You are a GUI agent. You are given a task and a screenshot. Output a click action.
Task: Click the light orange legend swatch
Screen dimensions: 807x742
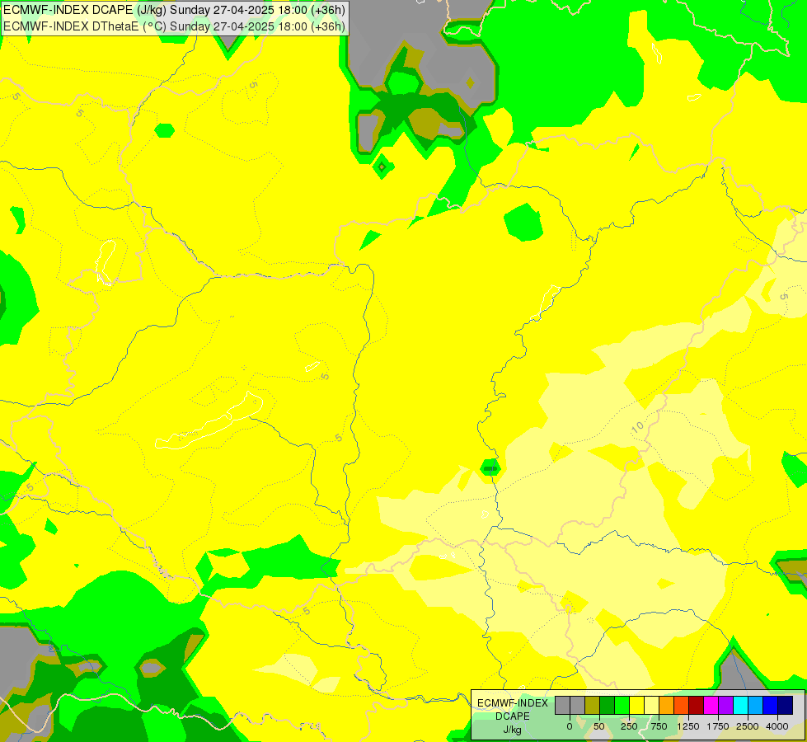click(667, 706)
